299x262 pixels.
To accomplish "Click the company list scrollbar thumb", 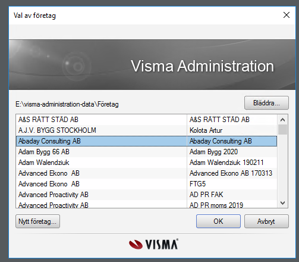I will pyautogui.click(x=282, y=130).
